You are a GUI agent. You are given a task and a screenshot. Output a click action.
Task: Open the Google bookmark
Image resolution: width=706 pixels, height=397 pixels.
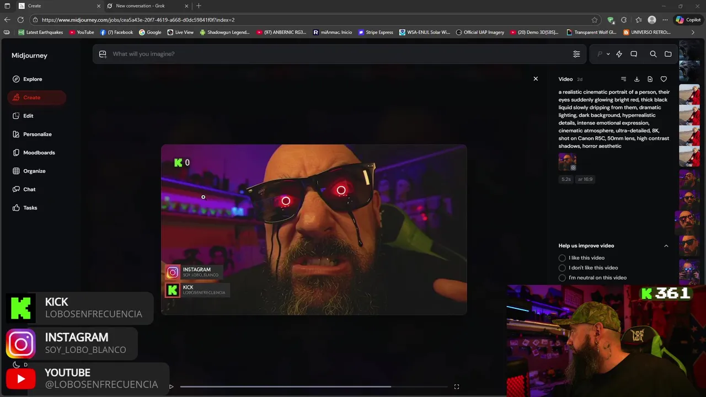[x=150, y=33]
